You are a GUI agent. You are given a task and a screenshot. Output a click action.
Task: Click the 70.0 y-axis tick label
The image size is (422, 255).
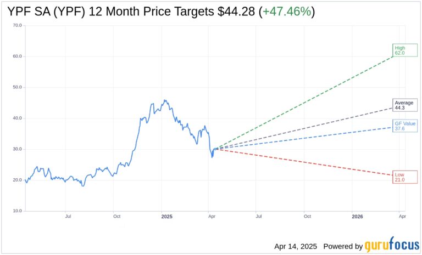tap(16, 26)
